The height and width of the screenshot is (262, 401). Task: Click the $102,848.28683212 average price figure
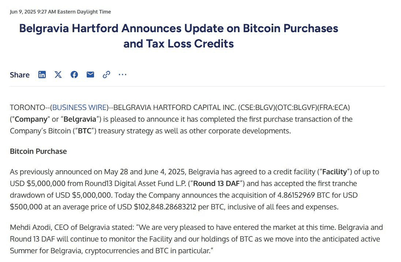(165, 206)
